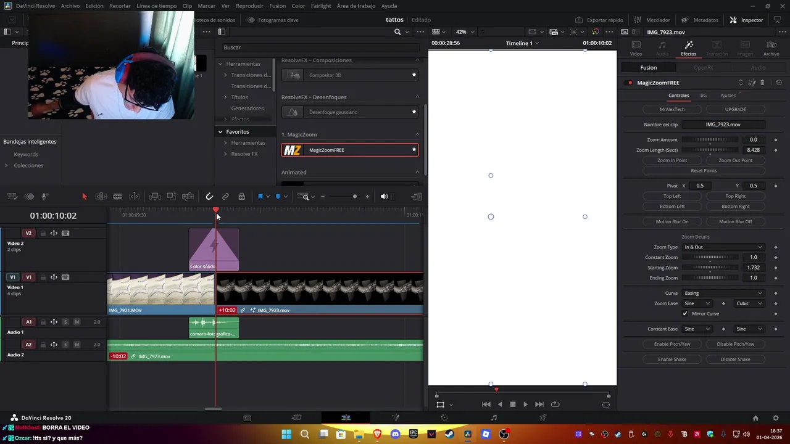Mute timeline audio with speaker icon
Screen dimensions: 790x444
pos(384,197)
